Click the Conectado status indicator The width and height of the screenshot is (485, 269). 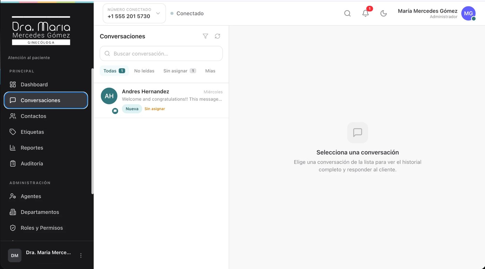(187, 14)
